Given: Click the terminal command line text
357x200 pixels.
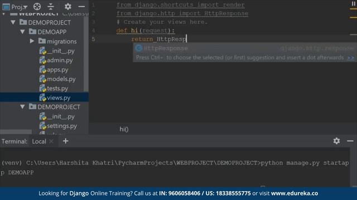Looking at the screenshot, I should (x=175, y=167).
